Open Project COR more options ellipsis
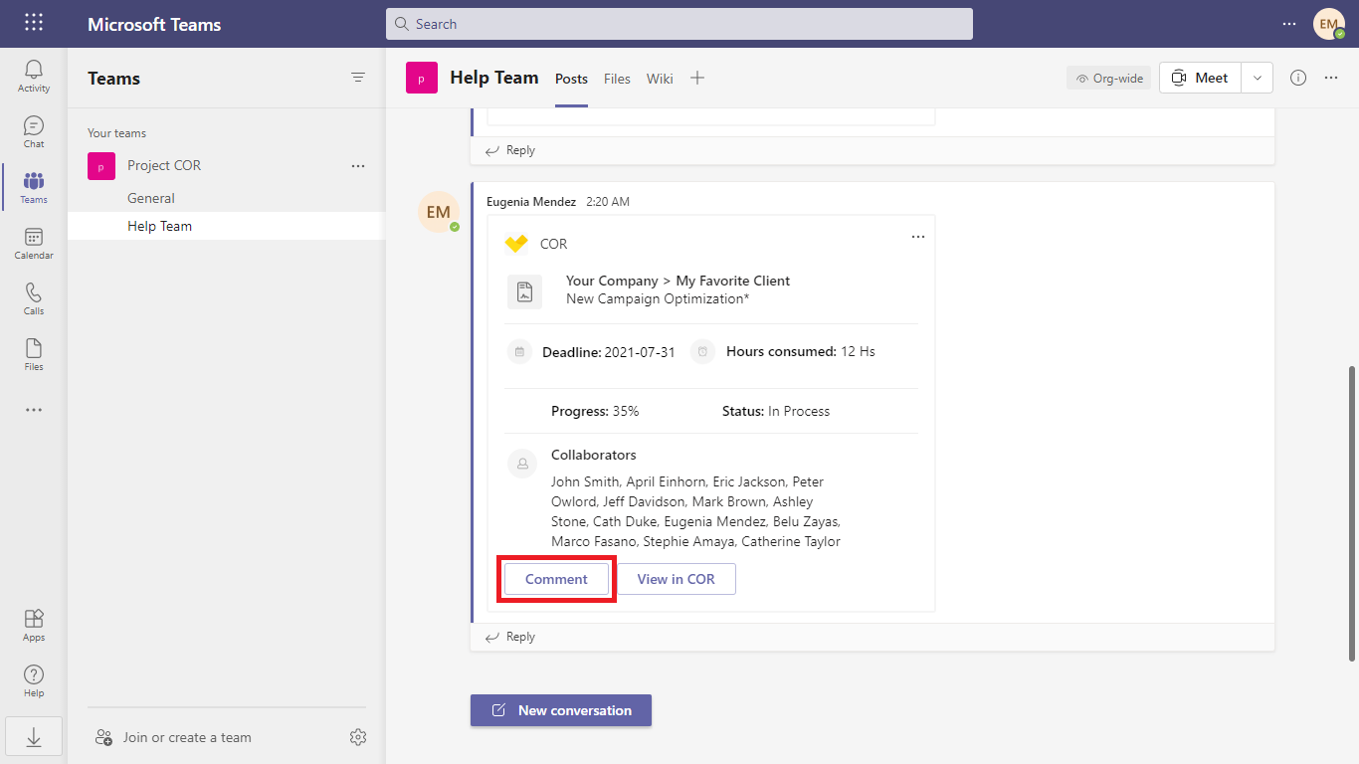This screenshot has height=764, width=1359. coord(358,166)
